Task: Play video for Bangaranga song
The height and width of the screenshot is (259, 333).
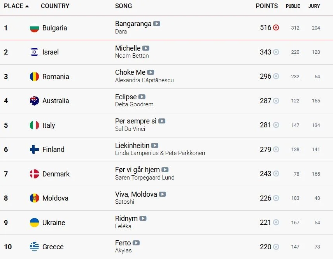Action: pyautogui.click(x=156, y=24)
